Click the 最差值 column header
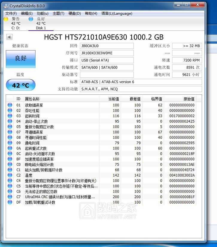The height and width of the screenshot is (247, 217). [x=132, y=99]
